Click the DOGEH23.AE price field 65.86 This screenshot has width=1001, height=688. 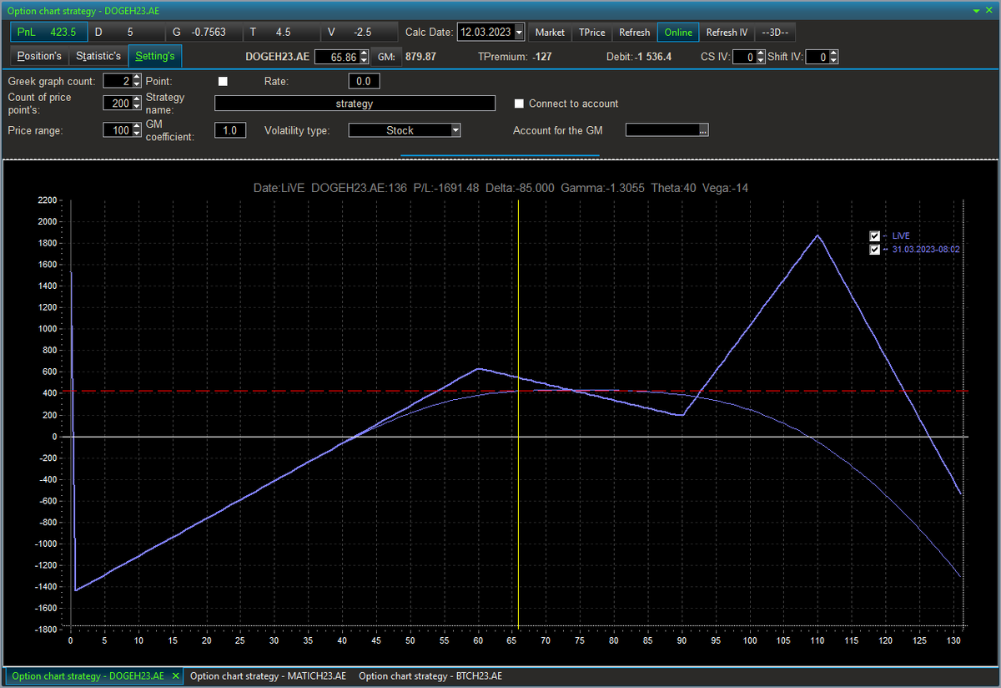337,57
